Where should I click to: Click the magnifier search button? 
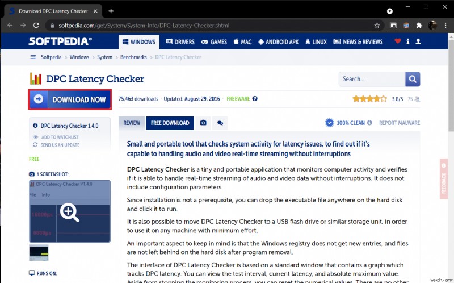413,79
